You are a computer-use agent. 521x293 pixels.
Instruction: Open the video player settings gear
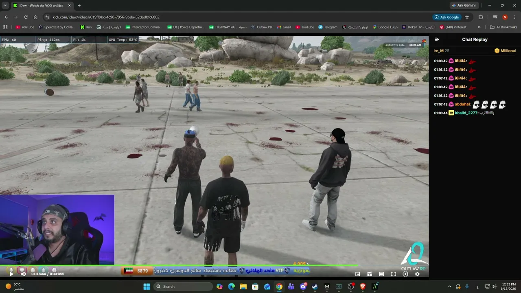point(417,274)
